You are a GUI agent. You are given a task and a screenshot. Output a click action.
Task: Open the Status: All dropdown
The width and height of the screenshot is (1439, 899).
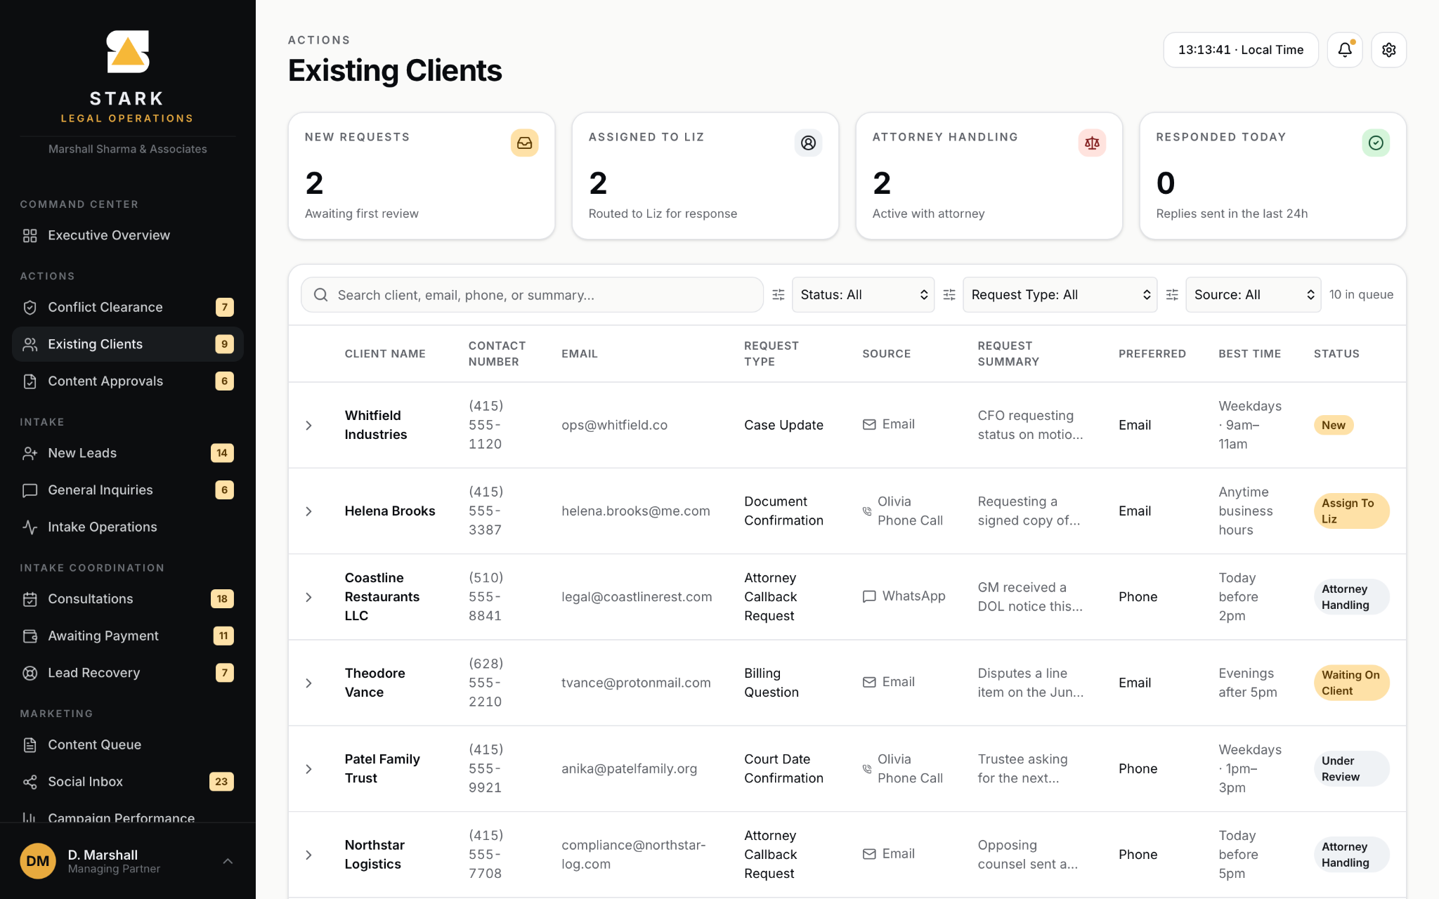pos(863,295)
